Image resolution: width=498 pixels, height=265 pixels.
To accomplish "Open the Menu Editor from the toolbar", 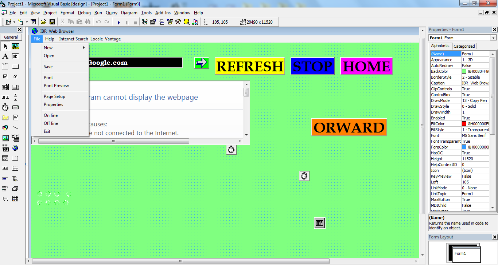I will tap(33, 22).
